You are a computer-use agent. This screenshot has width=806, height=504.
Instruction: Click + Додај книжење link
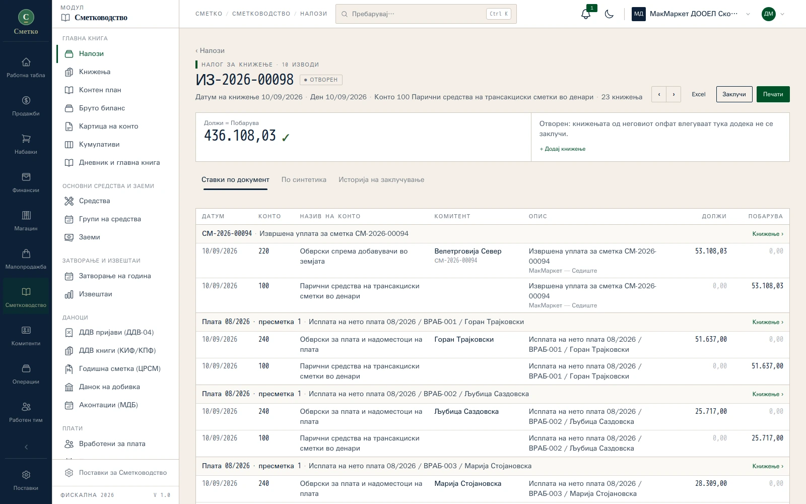click(562, 149)
